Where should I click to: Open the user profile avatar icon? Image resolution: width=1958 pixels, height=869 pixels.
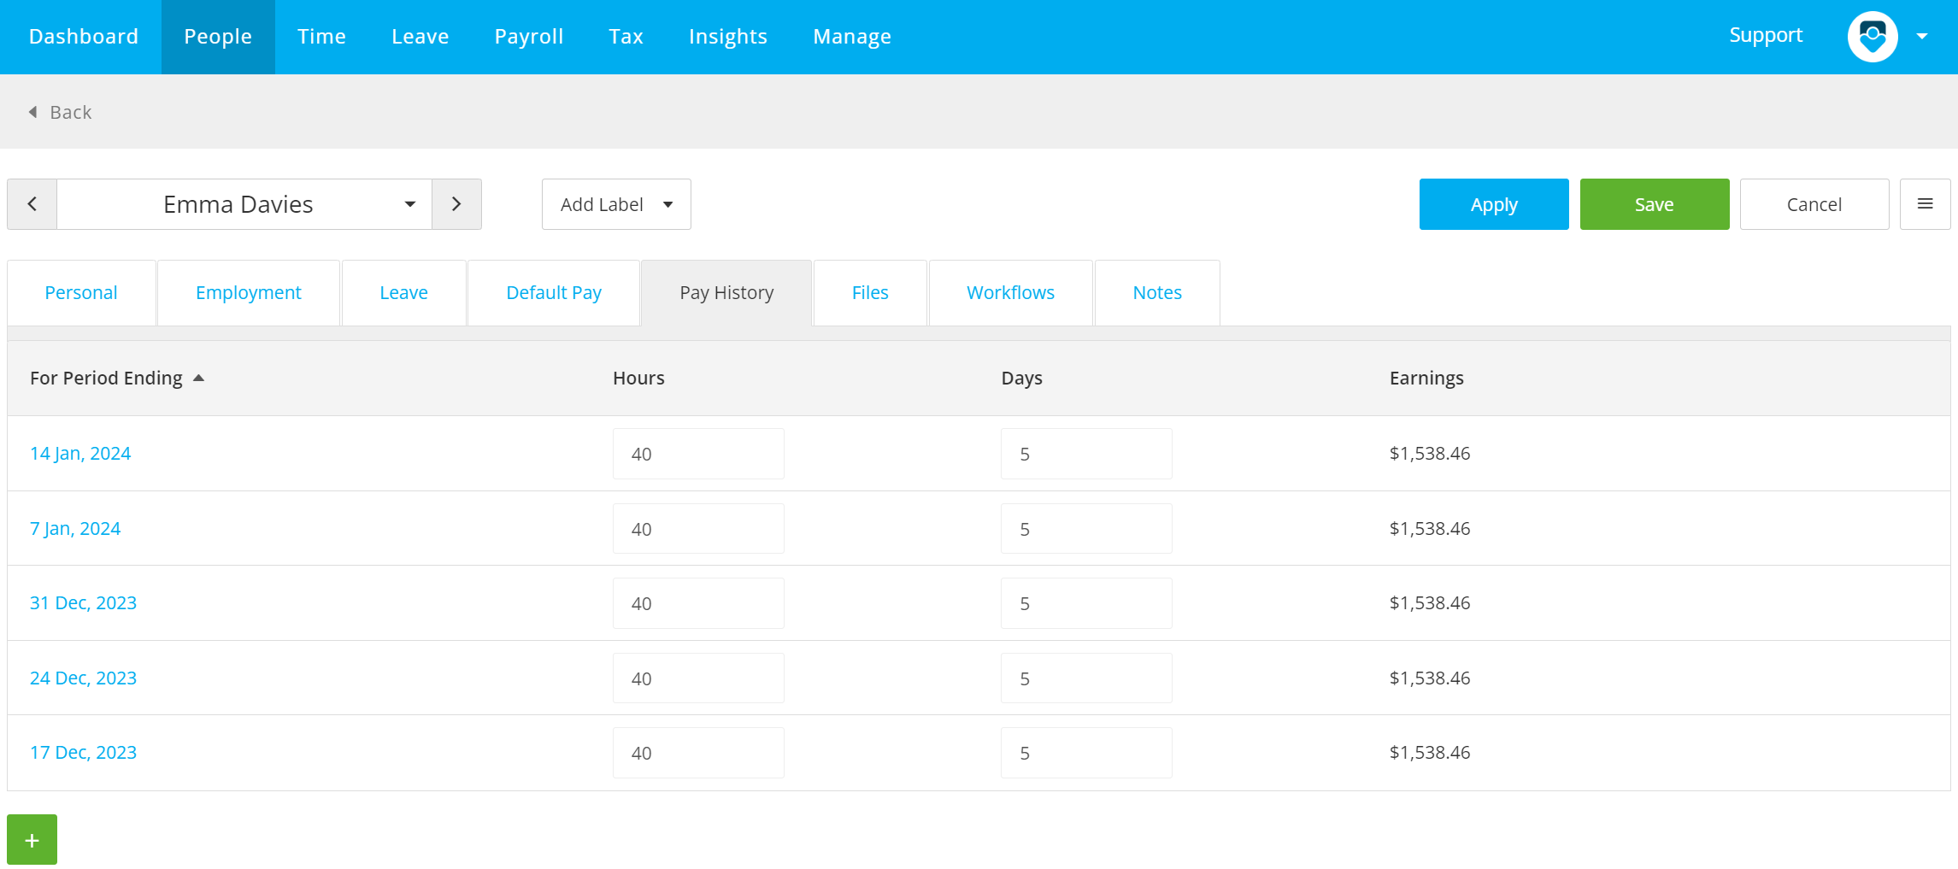point(1873,37)
